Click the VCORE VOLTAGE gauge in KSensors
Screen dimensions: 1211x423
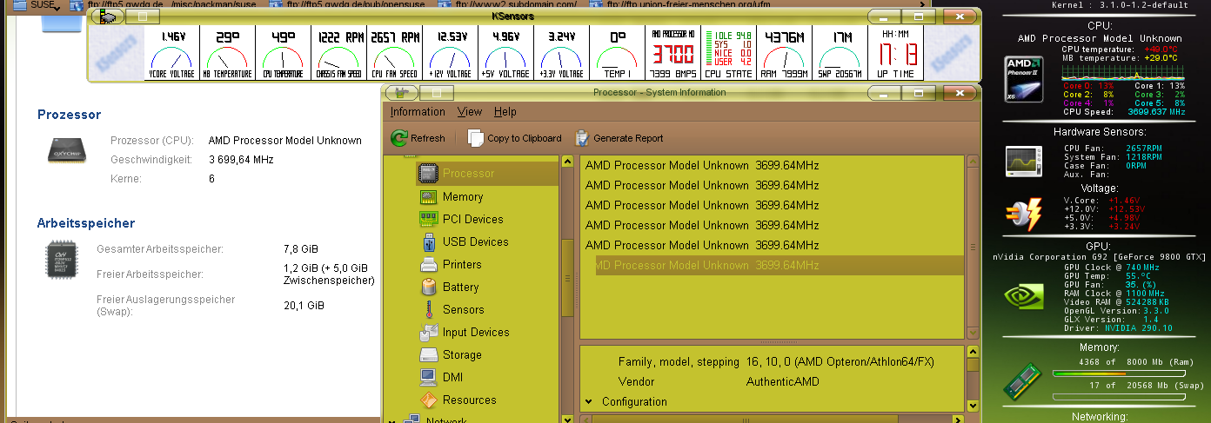pos(171,54)
